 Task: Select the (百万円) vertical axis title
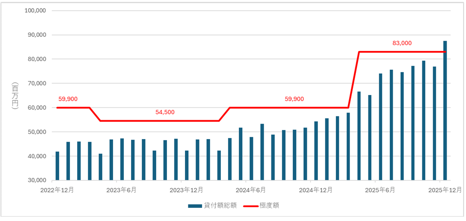point(15,95)
